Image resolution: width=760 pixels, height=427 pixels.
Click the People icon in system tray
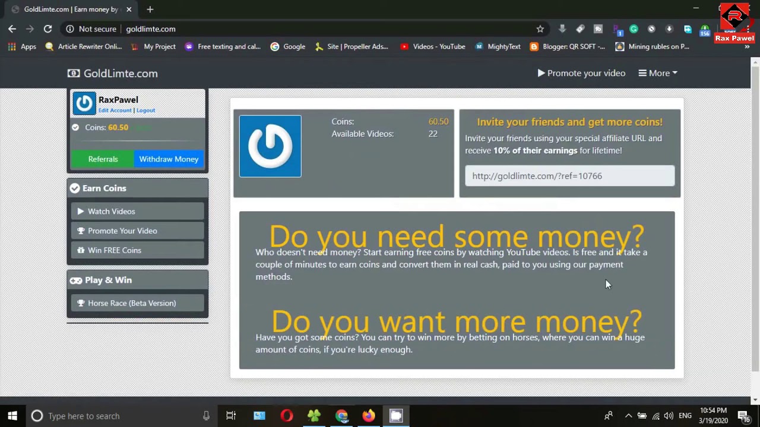click(x=609, y=416)
